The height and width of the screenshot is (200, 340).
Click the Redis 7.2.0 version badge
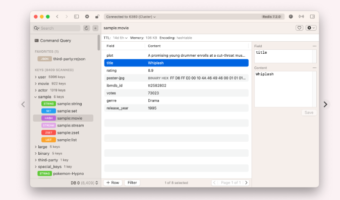coord(271,17)
